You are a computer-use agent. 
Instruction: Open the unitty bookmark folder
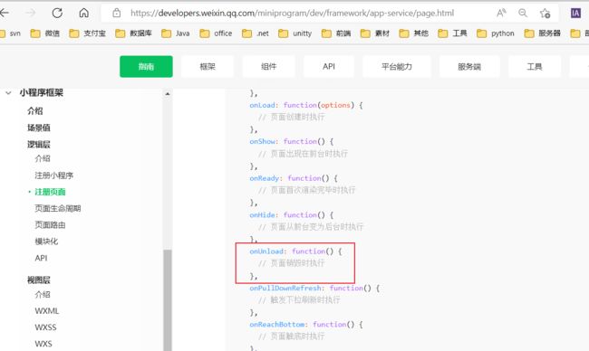coord(295,33)
